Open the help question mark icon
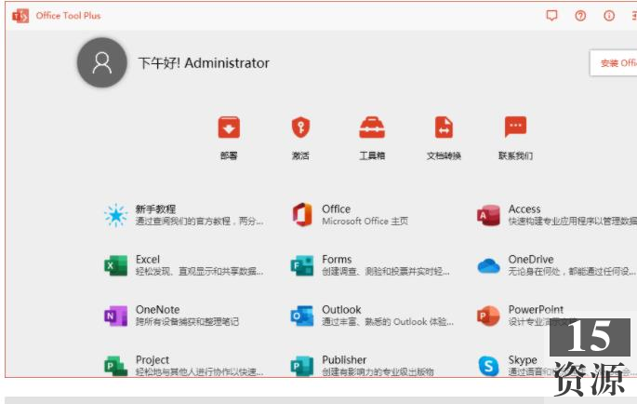This screenshot has height=404, width=637. coord(580,16)
